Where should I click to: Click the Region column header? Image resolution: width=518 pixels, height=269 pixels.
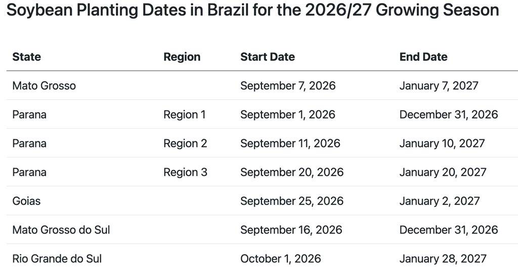[x=182, y=57]
